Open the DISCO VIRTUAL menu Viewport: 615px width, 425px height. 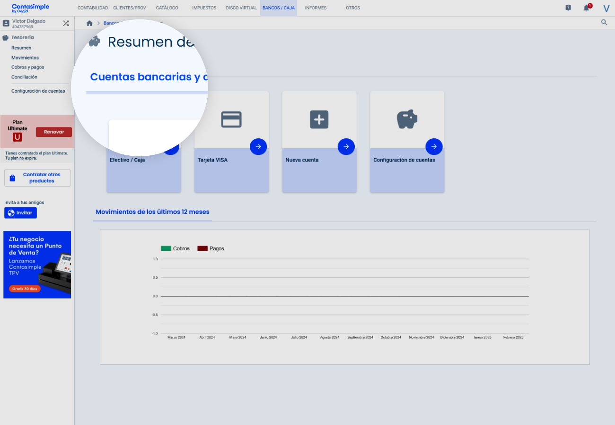point(241,8)
